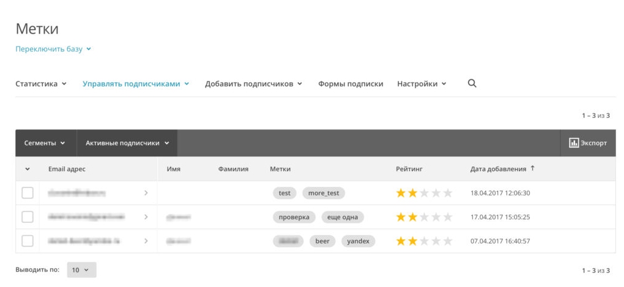Open second subscriber details via row arrow

coord(146,217)
